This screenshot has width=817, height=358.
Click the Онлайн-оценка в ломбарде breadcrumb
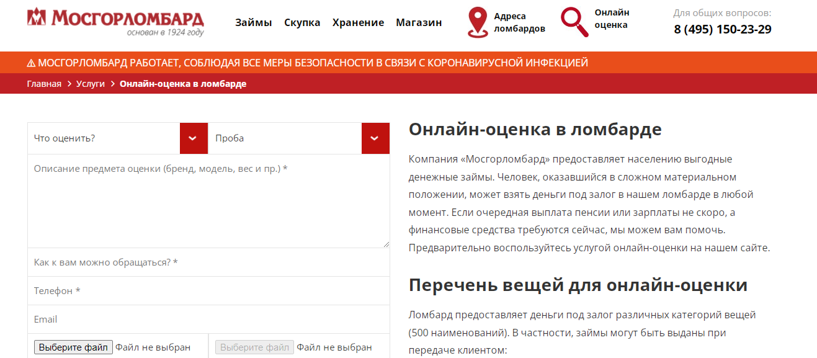[x=183, y=84]
